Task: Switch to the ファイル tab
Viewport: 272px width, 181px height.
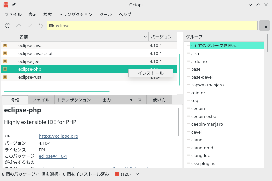Action: (x=41, y=100)
